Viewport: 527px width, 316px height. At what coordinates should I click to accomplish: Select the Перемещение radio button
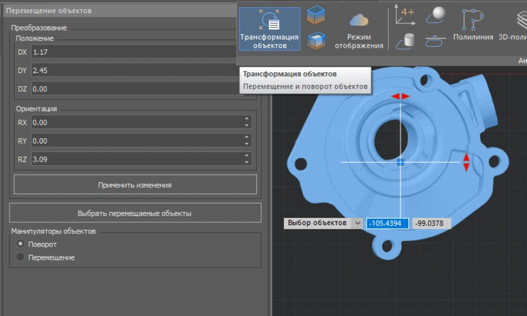pyautogui.click(x=21, y=257)
